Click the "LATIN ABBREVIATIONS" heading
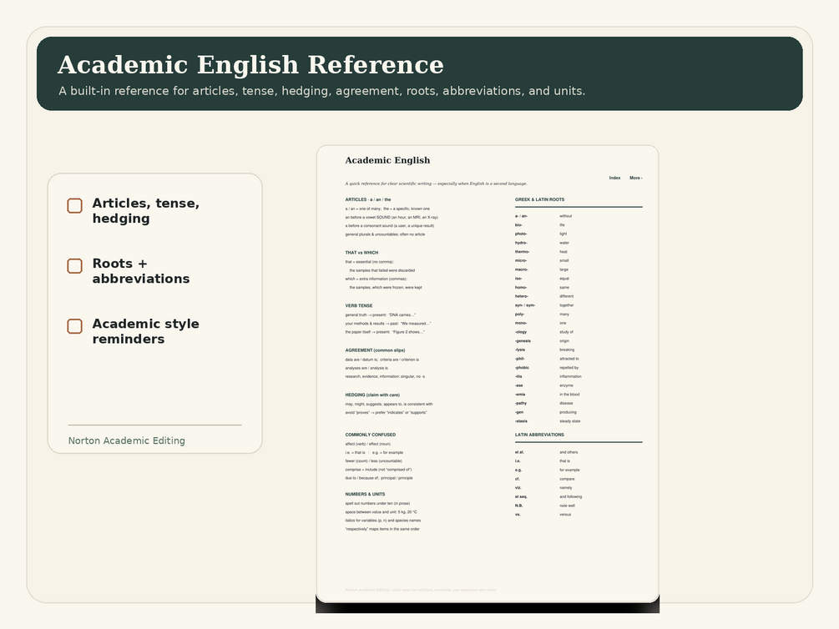Image resolution: width=839 pixels, height=629 pixels. [x=539, y=435]
